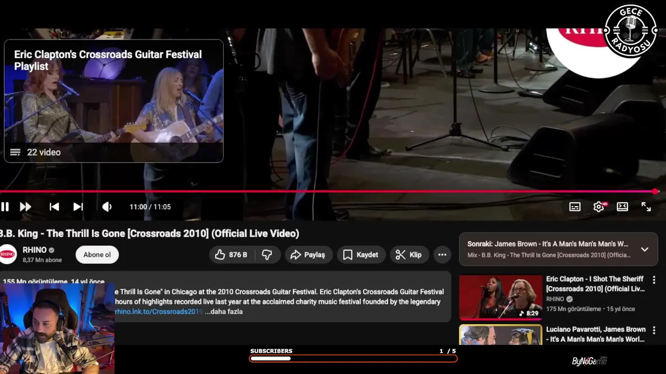
Task: Share the video via Paylaş
Action: (309, 255)
